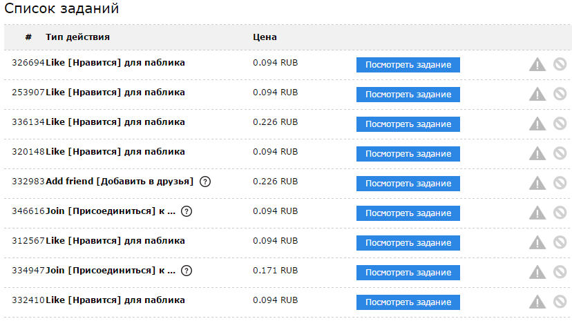Click the block icon for Join task 334947
Image resolution: width=572 pixels, height=321 pixels.
(x=560, y=272)
